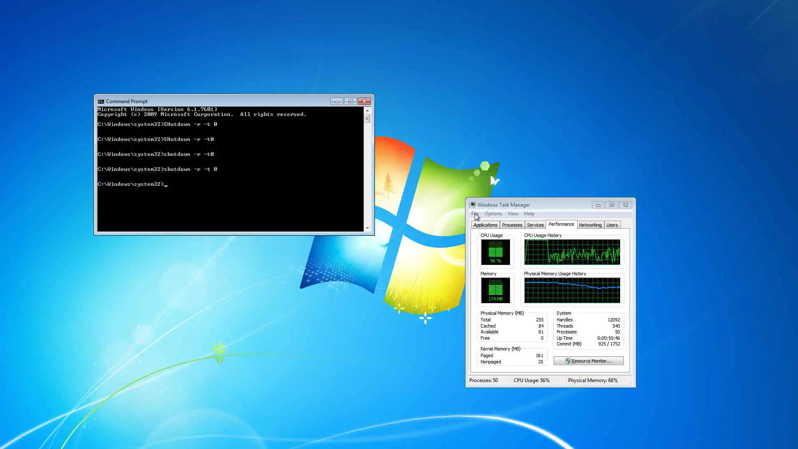Maximize the Windows Task Manager window
Image resolution: width=798 pixels, height=449 pixels.
point(612,205)
